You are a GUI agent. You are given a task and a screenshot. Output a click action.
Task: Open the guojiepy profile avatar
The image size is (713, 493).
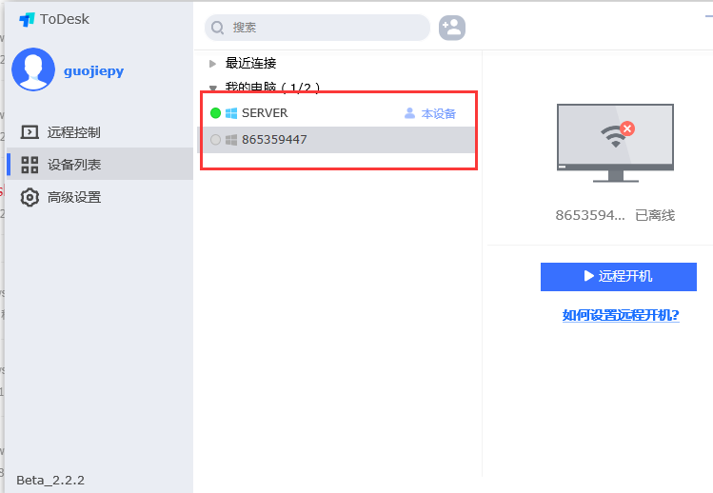[33, 69]
